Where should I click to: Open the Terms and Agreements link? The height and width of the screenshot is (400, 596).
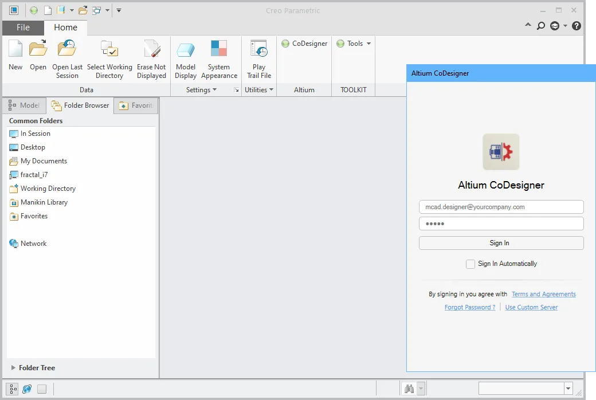point(543,294)
